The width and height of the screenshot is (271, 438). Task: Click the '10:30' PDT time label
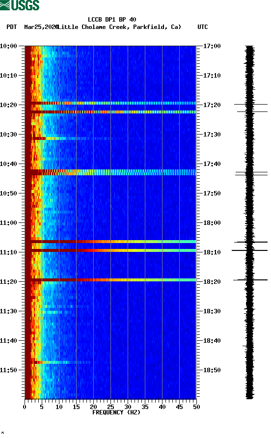click(8, 135)
